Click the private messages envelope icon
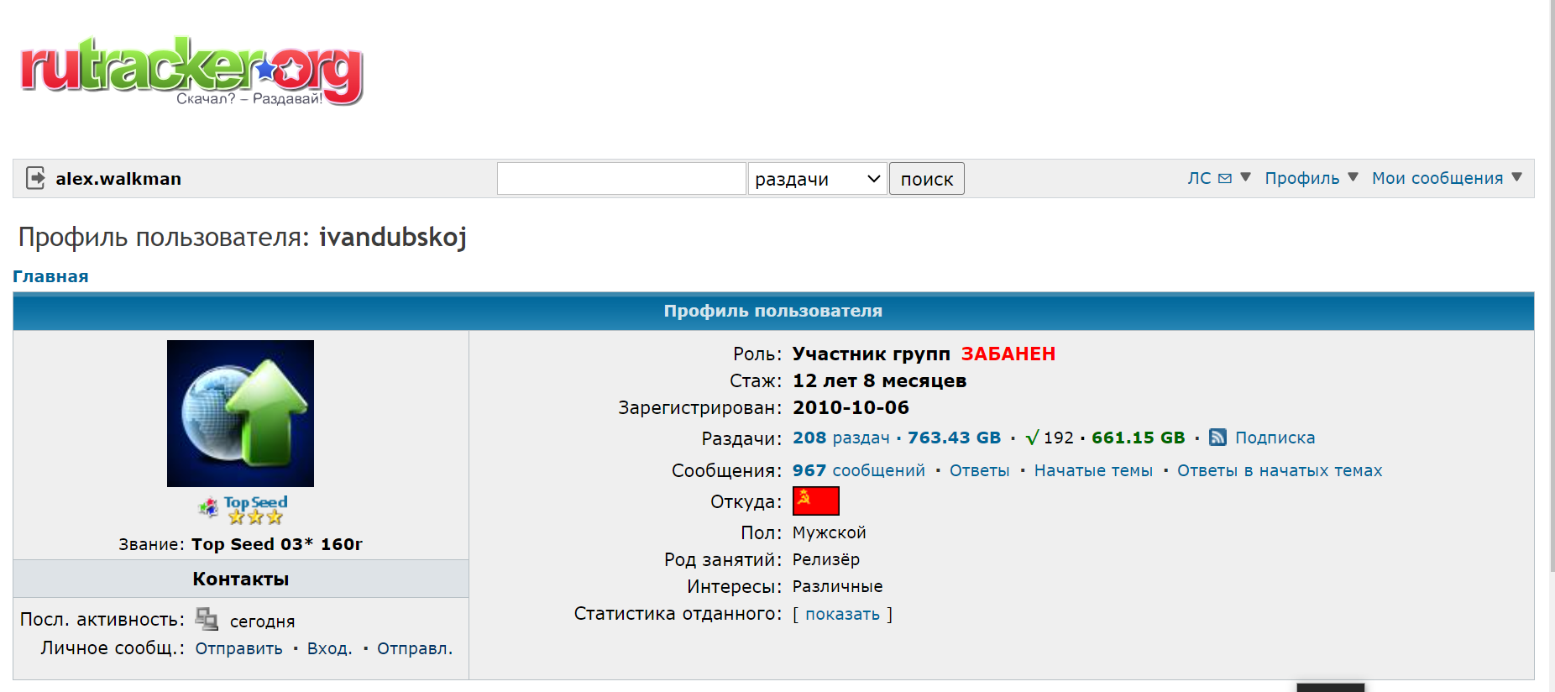This screenshot has width=1555, height=692. (x=1225, y=178)
